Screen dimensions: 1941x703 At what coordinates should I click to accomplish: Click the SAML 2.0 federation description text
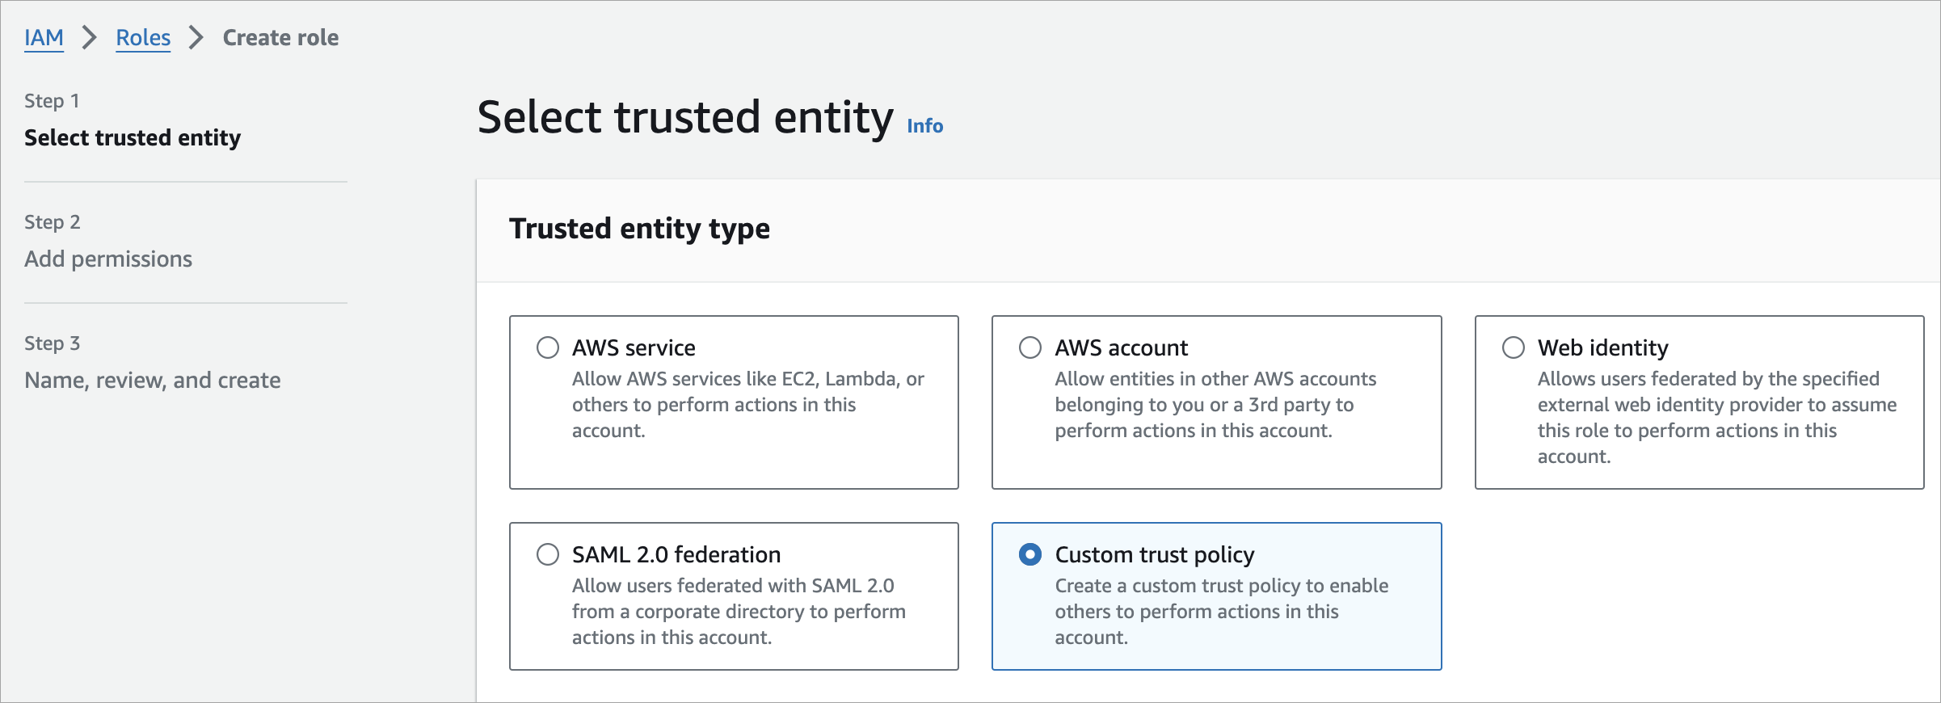(739, 612)
